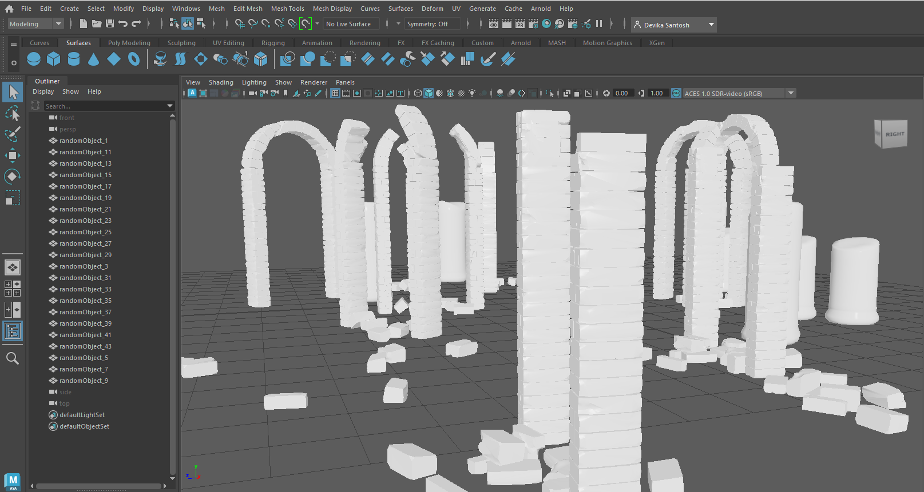Activate the Paint Selection tool
This screenshot has width=924, height=492.
pyautogui.click(x=12, y=135)
